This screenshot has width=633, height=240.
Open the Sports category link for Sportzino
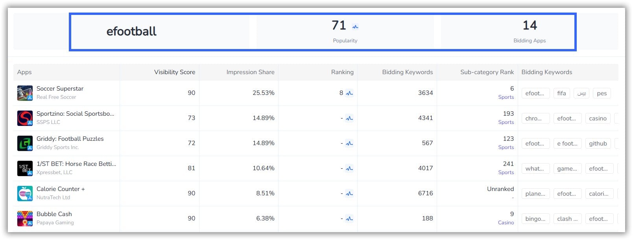click(x=506, y=122)
